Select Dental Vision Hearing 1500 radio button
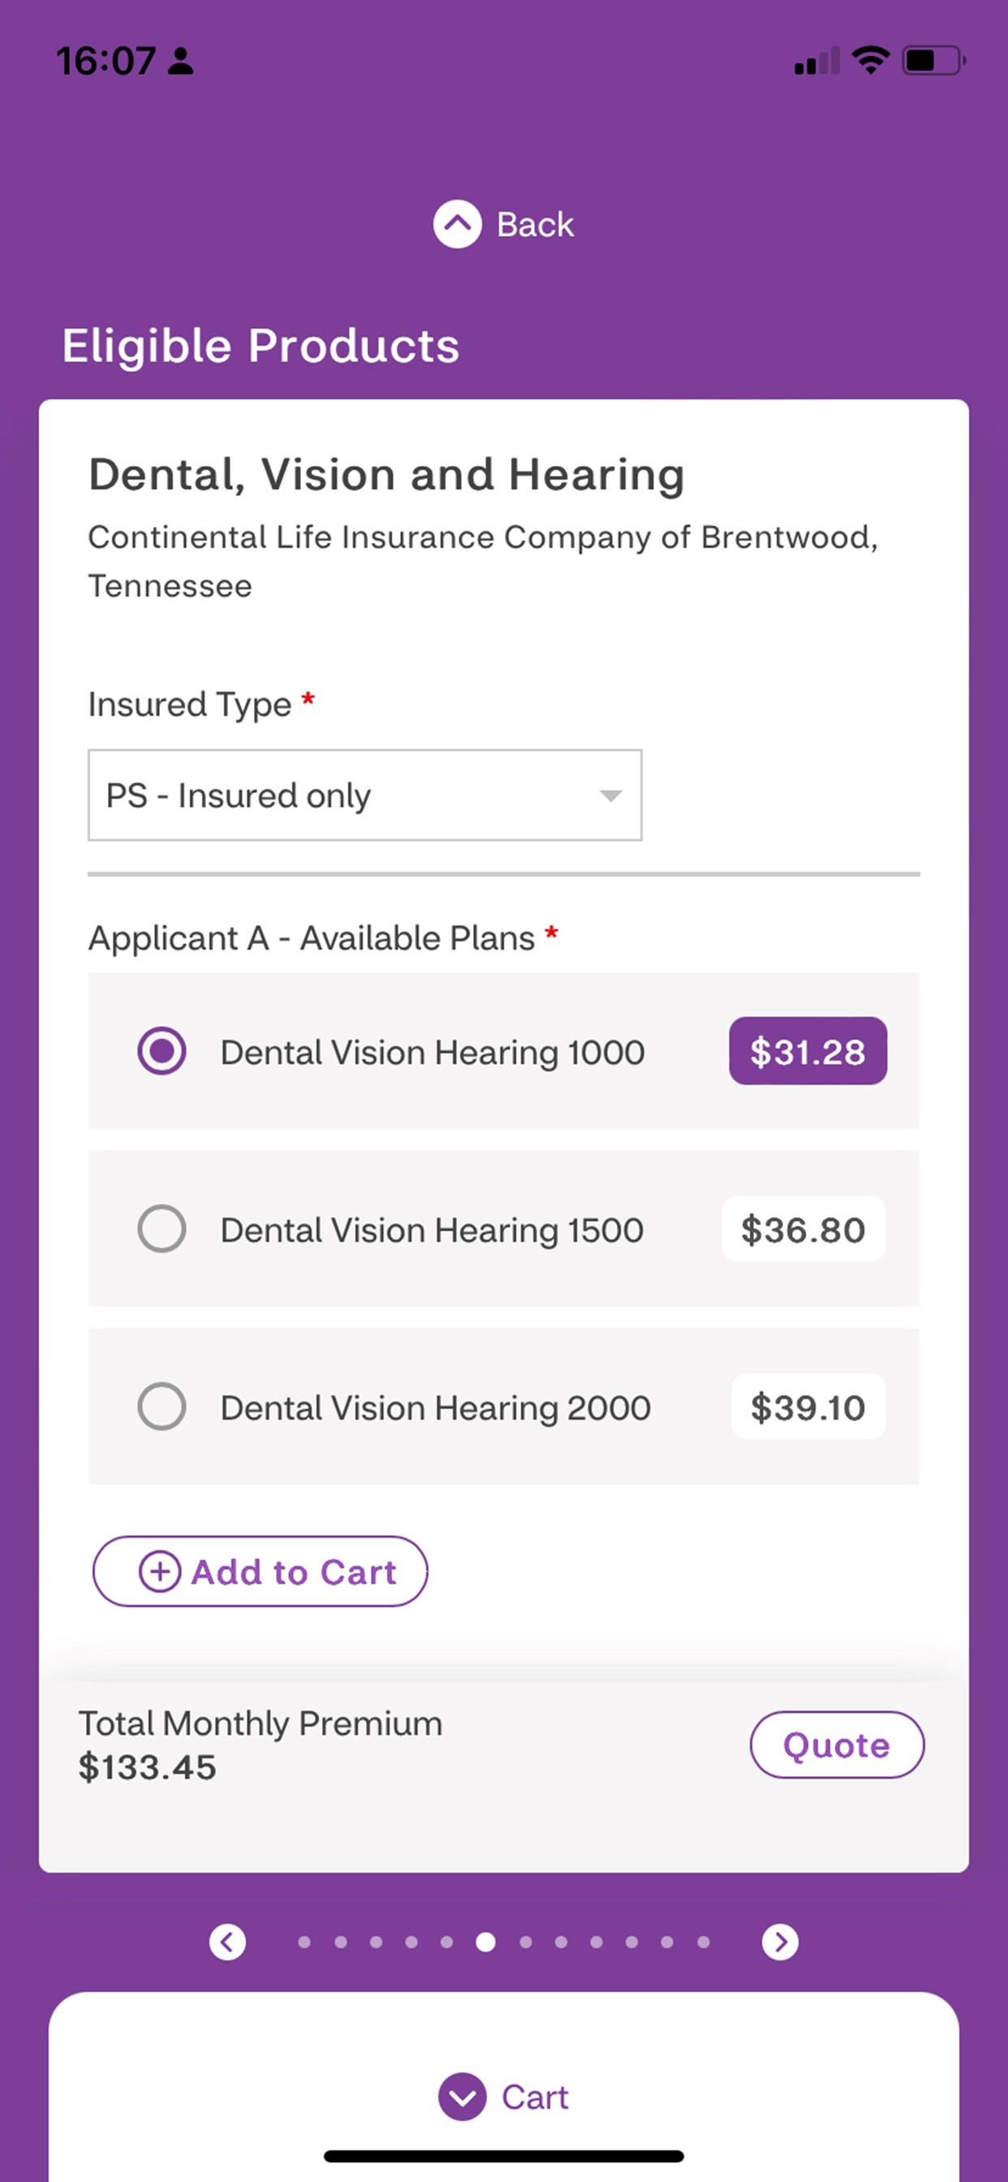1008x2182 pixels. [162, 1229]
